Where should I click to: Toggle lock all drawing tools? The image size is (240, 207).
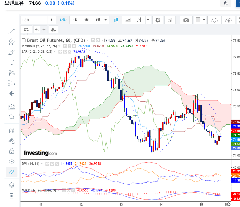(x=12, y=151)
